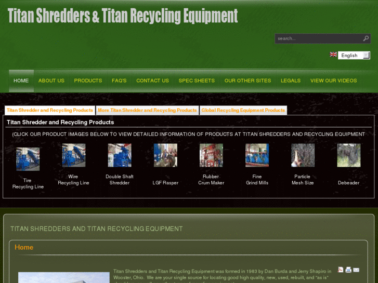Image resolution: width=378 pixels, height=283 pixels.
Task: Open the PDF icon for the Home article
Action: point(341,269)
